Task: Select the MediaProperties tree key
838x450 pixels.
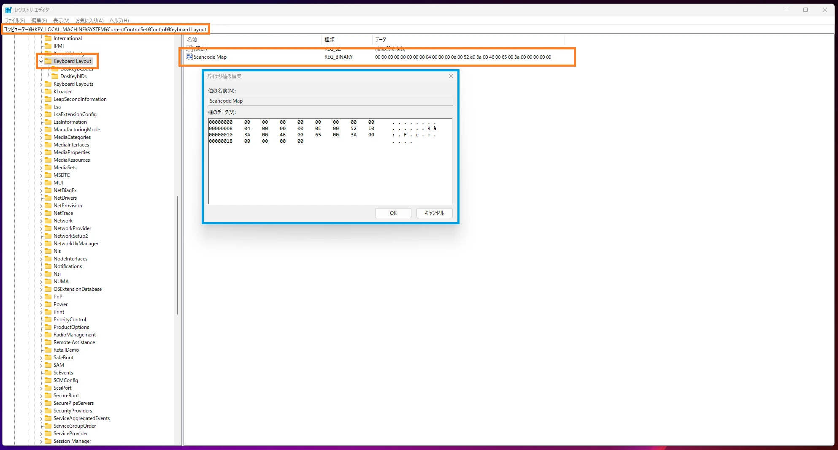Action: [x=72, y=152]
